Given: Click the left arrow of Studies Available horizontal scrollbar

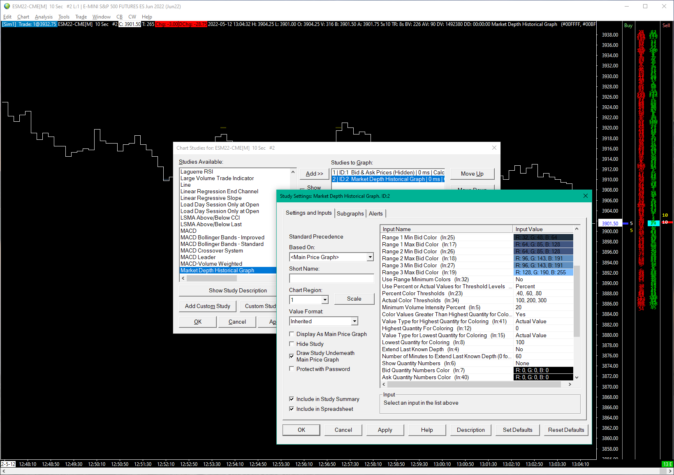Looking at the screenshot, I should 183,278.
